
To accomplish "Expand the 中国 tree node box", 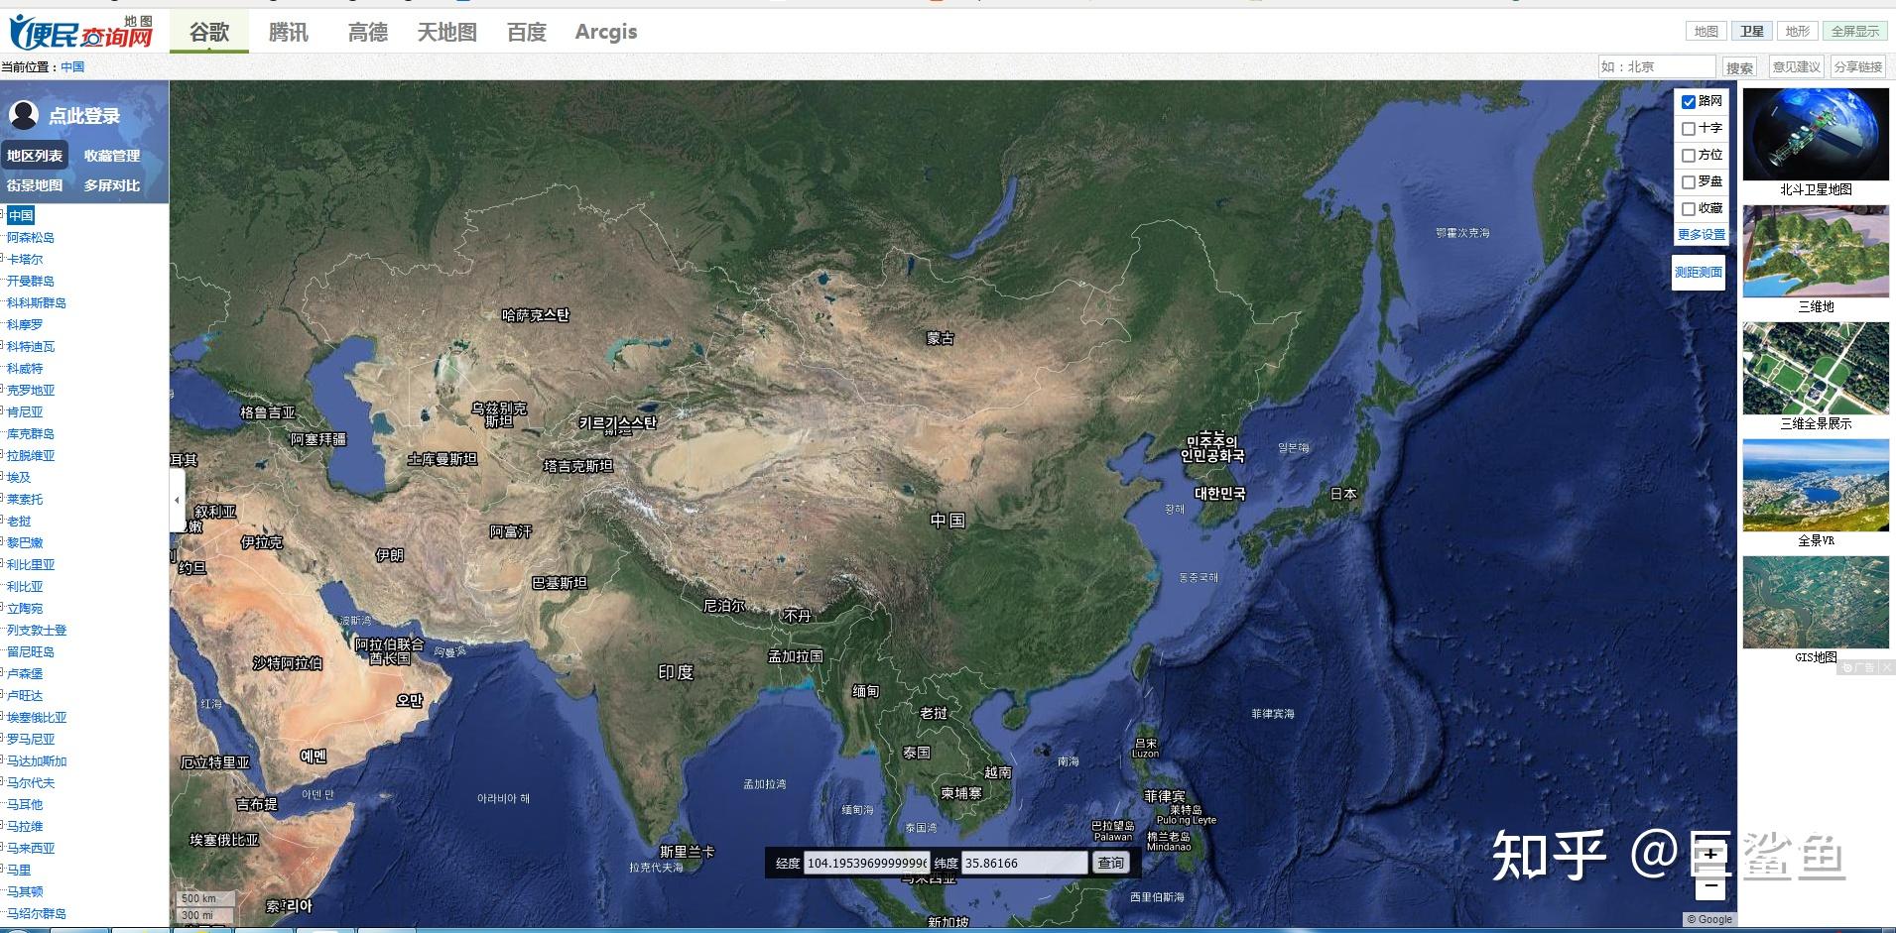I will click(x=3, y=215).
